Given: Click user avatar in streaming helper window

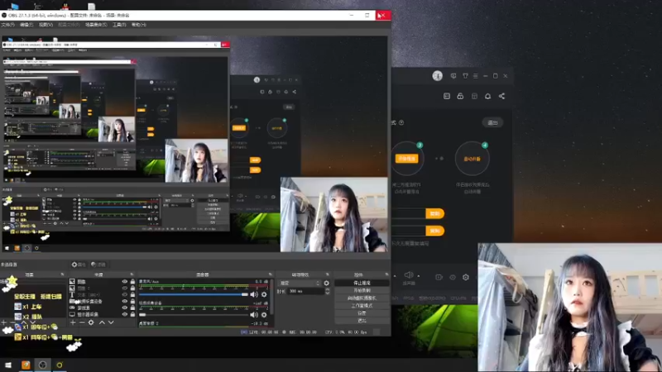Looking at the screenshot, I should [438, 76].
